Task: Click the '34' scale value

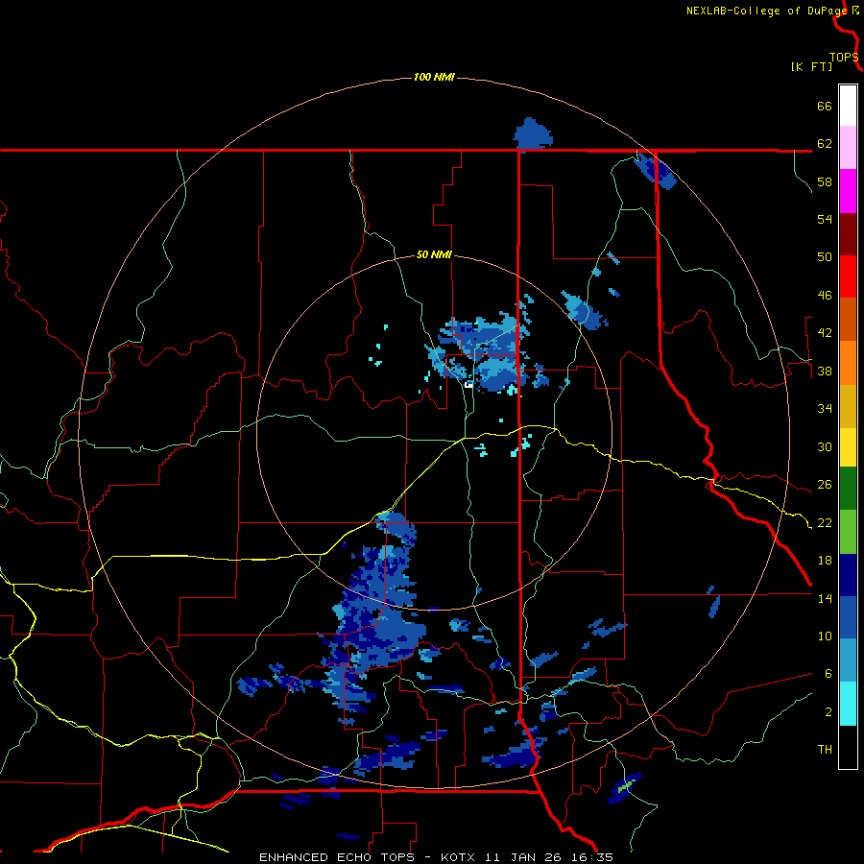Action: click(825, 409)
